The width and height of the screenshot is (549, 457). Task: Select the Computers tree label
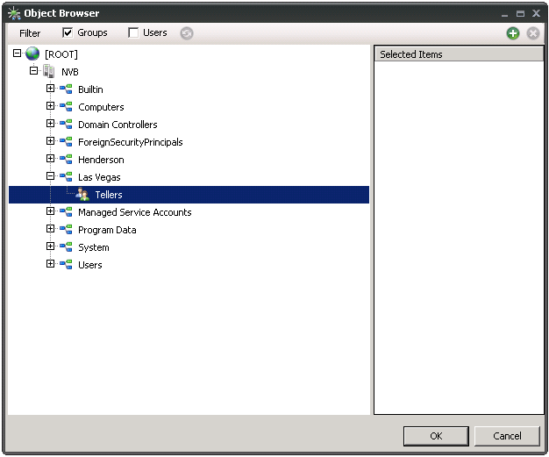[x=101, y=107]
